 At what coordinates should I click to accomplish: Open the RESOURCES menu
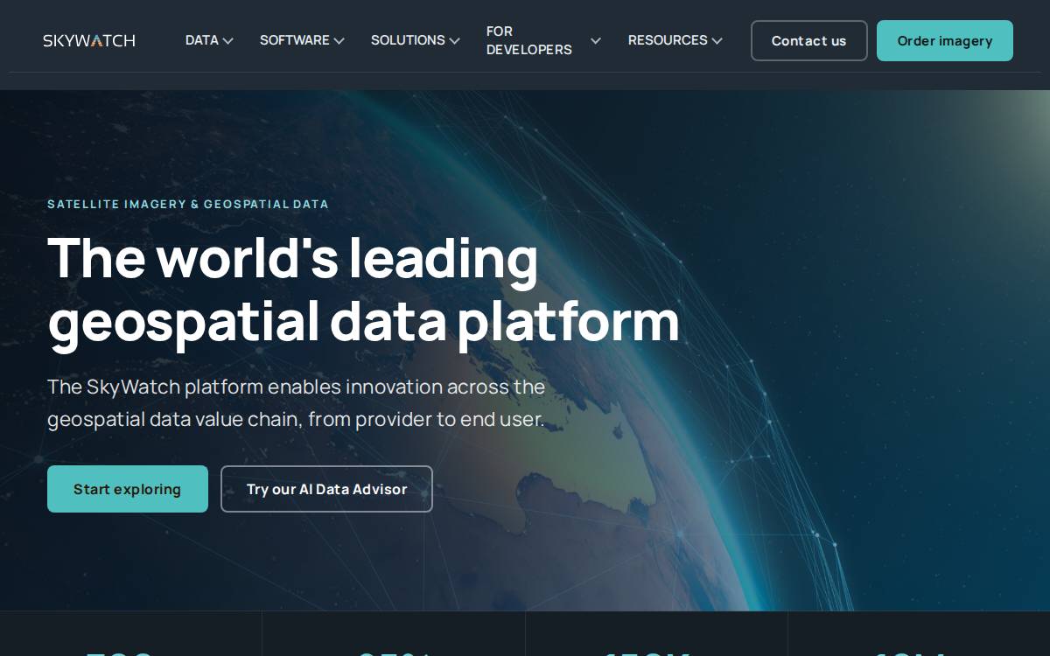click(x=668, y=40)
